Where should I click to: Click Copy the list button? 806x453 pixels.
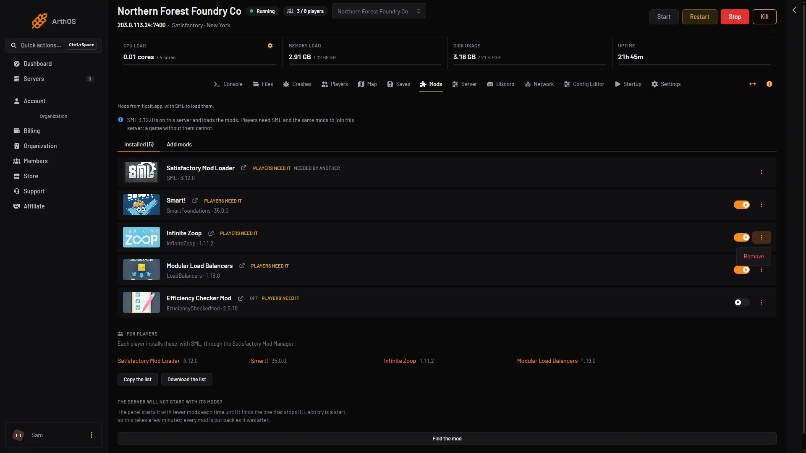pyautogui.click(x=138, y=379)
